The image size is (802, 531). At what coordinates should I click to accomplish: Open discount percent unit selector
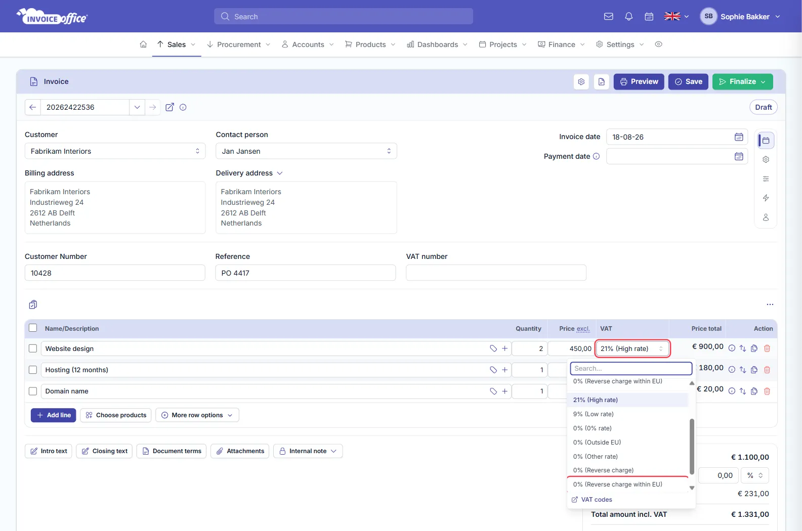click(x=755, y=475)
